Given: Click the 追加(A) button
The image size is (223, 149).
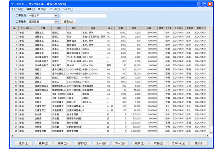Looking at the screenshot, I should point(24,143).
